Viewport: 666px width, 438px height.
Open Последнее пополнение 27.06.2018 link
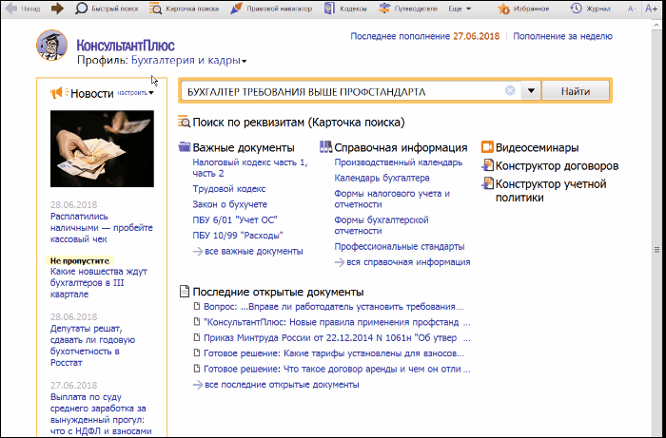(x=424, y=36)
